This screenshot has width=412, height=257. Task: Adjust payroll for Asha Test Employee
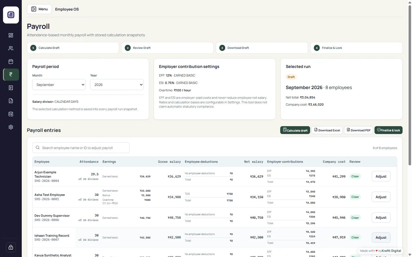click(381, 197)
